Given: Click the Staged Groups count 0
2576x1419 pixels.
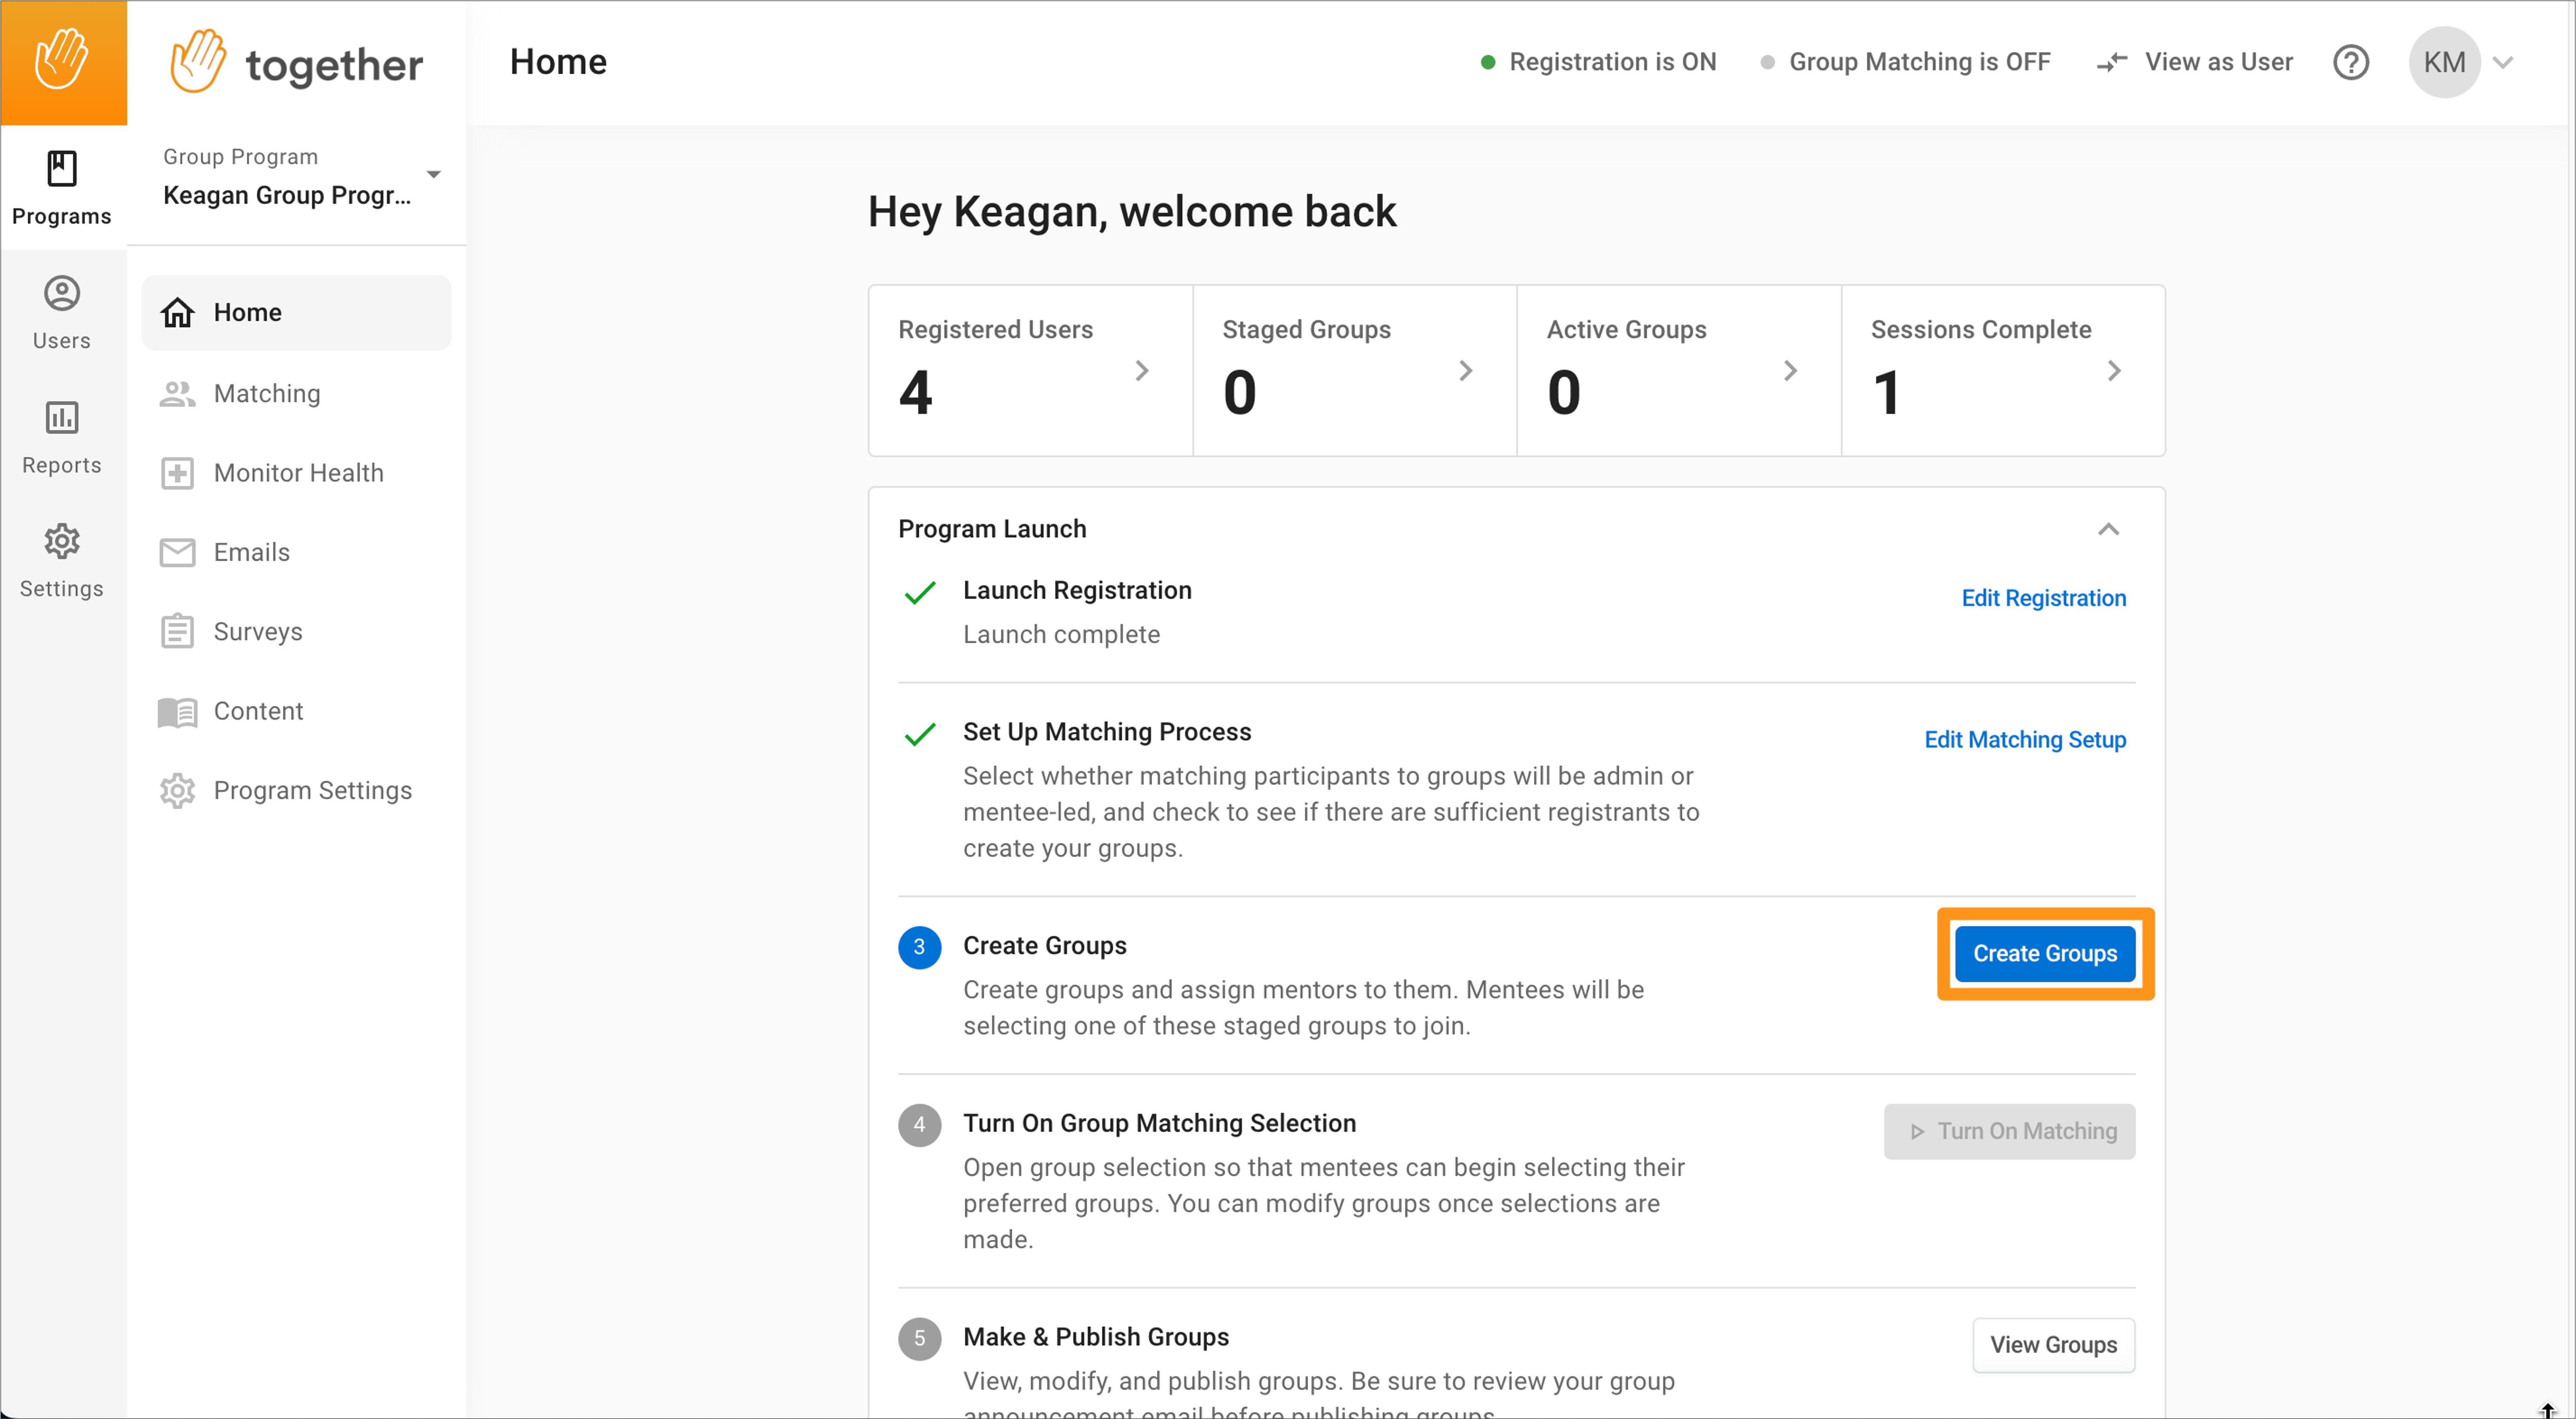Looking at the screenshot, I should coord(1240,392).
